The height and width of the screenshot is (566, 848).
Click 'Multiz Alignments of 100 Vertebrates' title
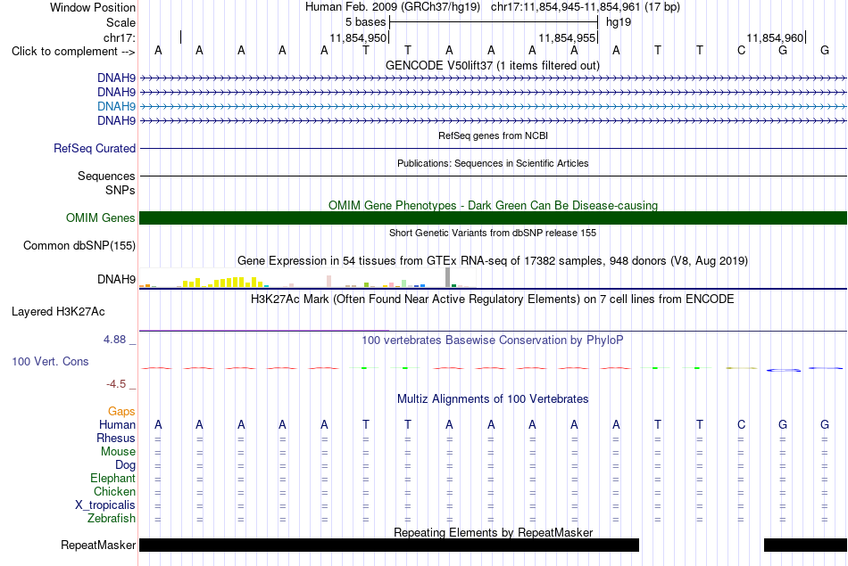(493, 399)
